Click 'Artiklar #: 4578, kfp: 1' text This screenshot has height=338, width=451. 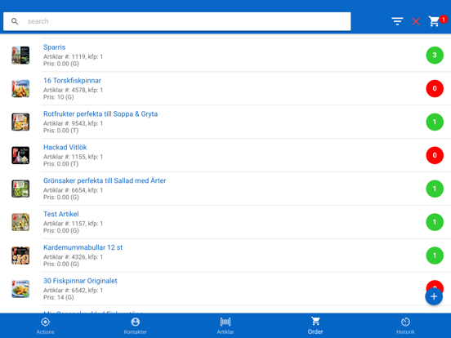pyautogui.click(x=73, y=90)
